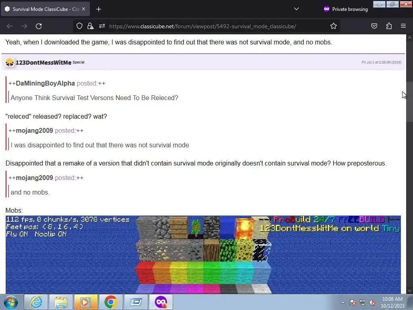Viewport: 413px width, 310px height.
Task: Show hidden system tray icons
Action: tap(343, 302)
